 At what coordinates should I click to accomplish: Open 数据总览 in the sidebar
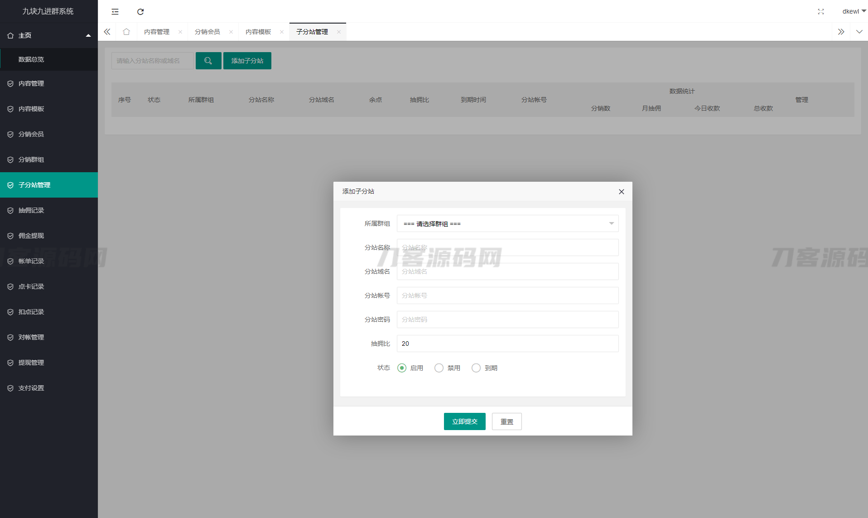[49, 59]
